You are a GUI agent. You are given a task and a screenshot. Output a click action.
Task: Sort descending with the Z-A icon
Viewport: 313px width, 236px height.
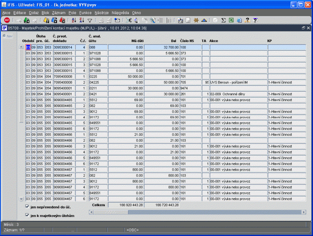82,20
